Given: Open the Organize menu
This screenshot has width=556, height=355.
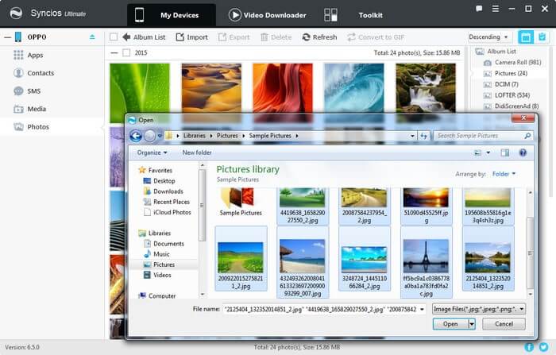Looking at the screenshot, I should [153, 152].
